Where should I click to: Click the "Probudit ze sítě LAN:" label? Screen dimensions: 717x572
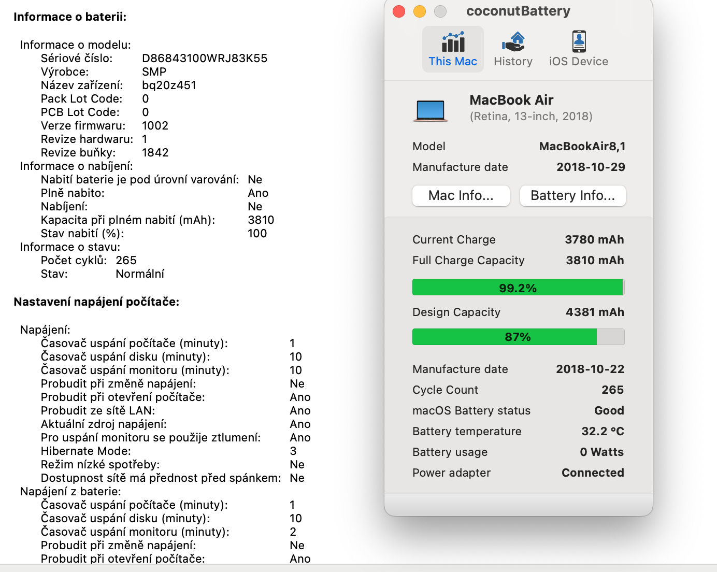tap(98, 410)
